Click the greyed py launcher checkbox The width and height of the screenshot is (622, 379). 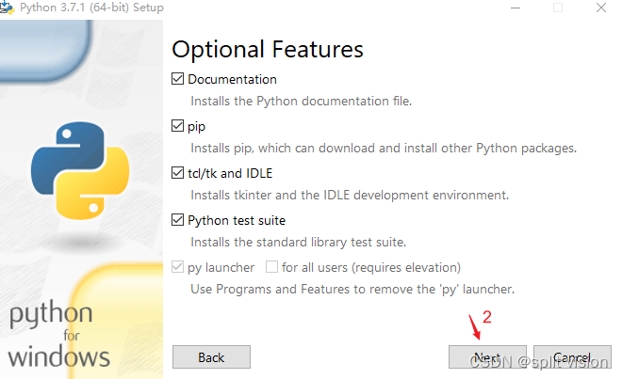(x=178, y=267)
